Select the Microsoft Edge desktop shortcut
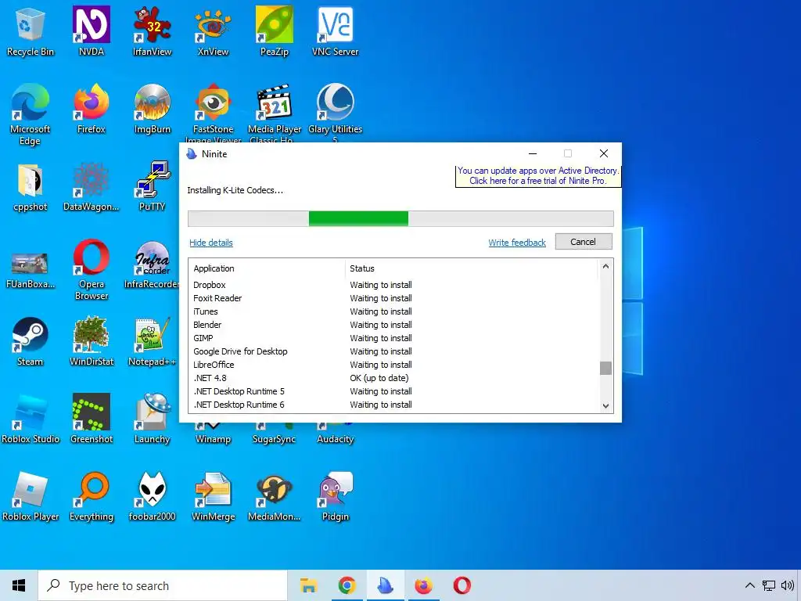The width and height of the screenshot is (801, 601). [30, 114]
